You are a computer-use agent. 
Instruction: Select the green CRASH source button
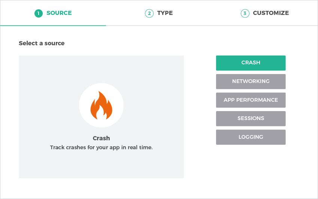(251, 63)
